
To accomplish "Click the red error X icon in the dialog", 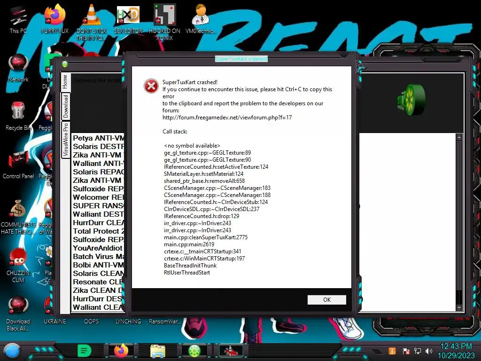I will [151, 86].
